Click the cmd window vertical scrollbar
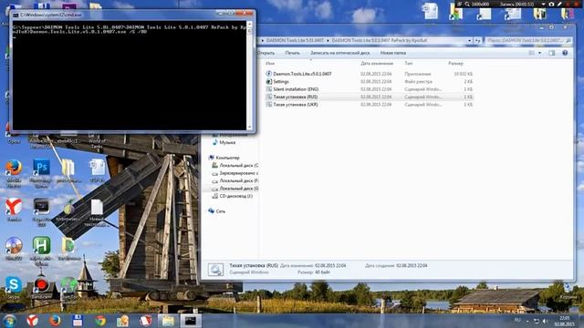Viewport: 584px width, 328px height. (x=249, y=76)
